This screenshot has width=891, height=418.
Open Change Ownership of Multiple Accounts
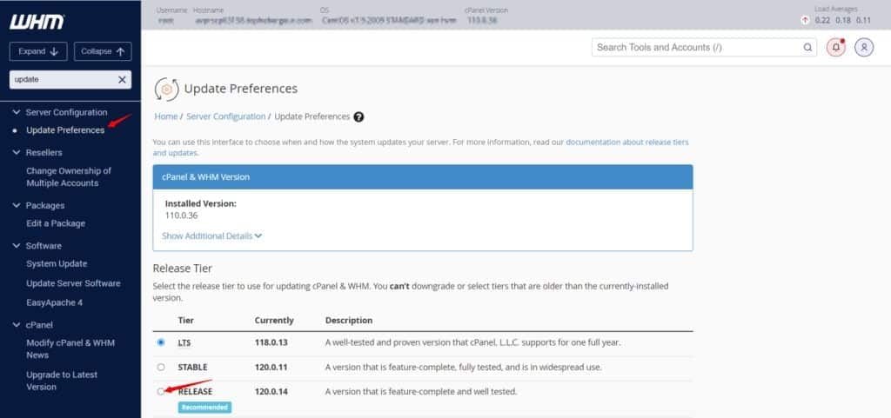(x=68, y=177)
